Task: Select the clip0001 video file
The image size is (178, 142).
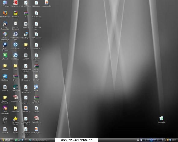Action: 5,88
